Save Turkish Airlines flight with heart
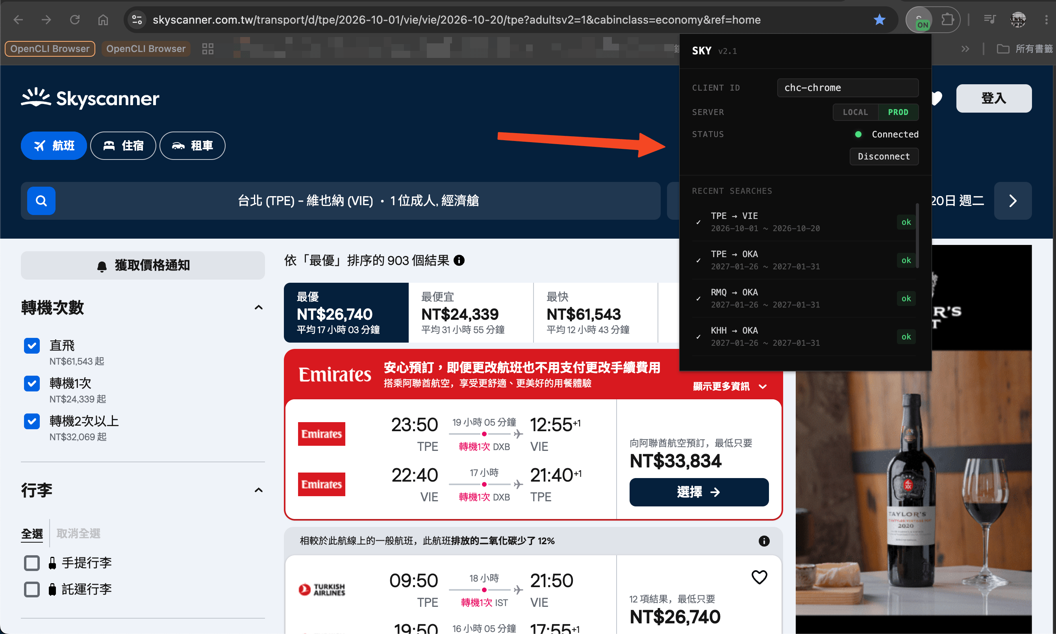Image resolution: width=1056 pixels, height=634 pixels. (759, 577)
